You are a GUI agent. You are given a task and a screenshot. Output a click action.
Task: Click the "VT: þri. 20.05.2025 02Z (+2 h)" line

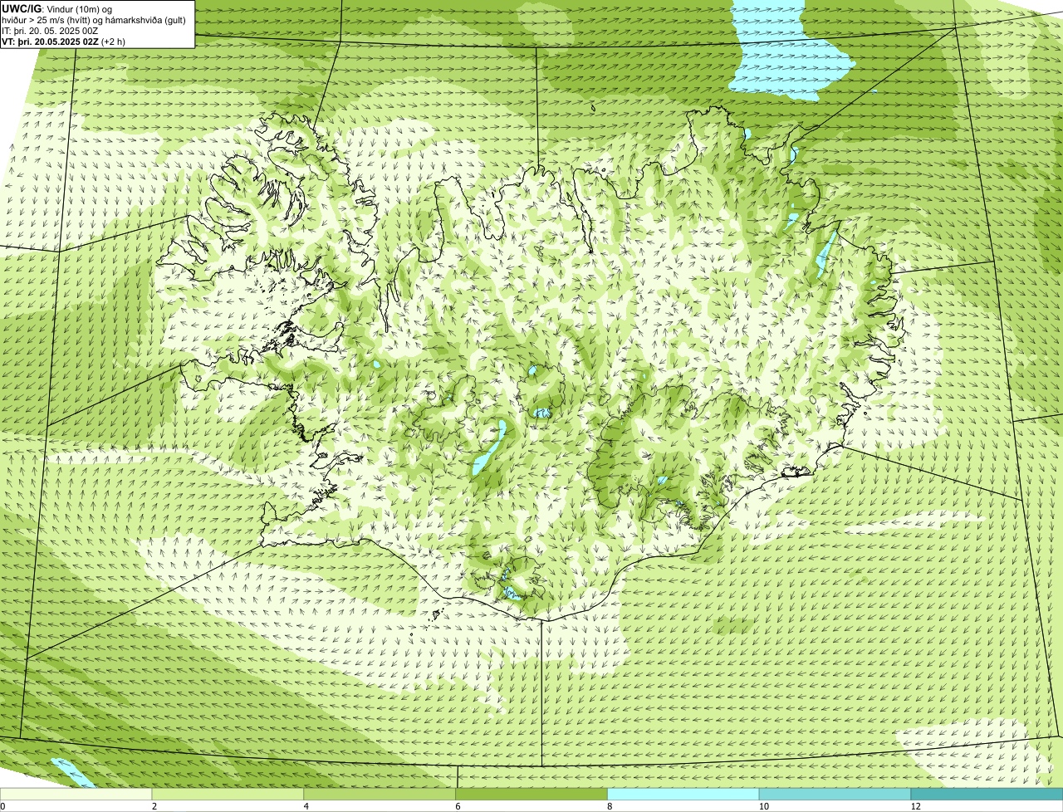coord(64,41)
